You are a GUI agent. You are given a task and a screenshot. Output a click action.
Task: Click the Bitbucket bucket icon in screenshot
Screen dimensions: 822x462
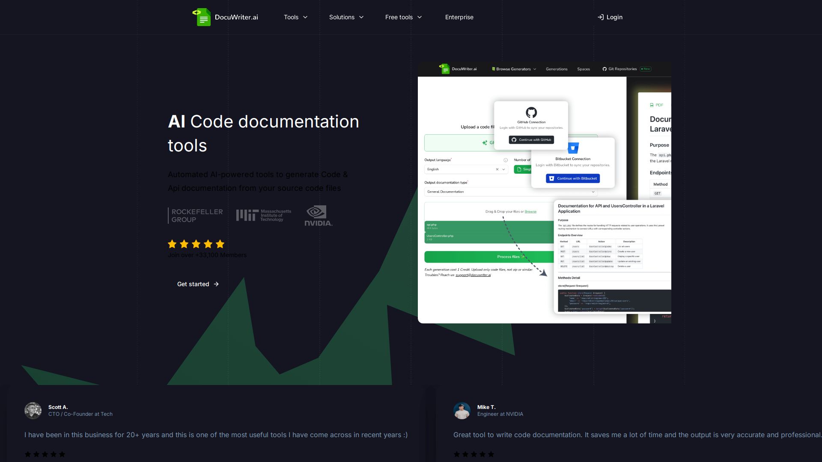click(573, 148)
